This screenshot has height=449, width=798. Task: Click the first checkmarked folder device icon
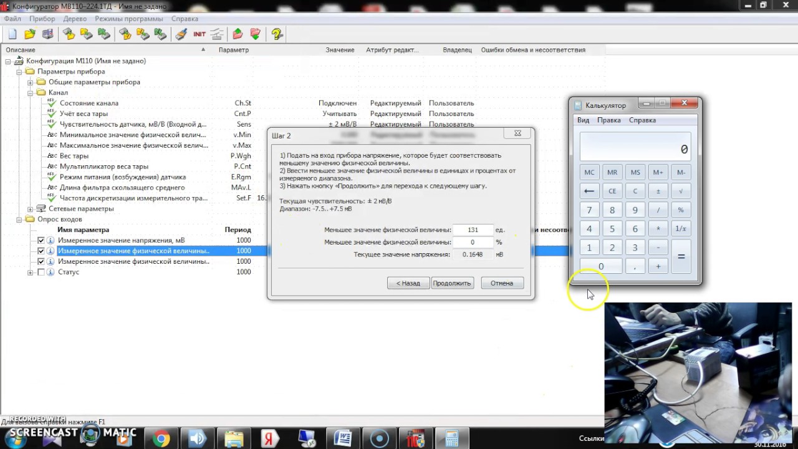[x=125, y=34]
